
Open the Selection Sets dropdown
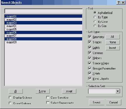point(118,91)
